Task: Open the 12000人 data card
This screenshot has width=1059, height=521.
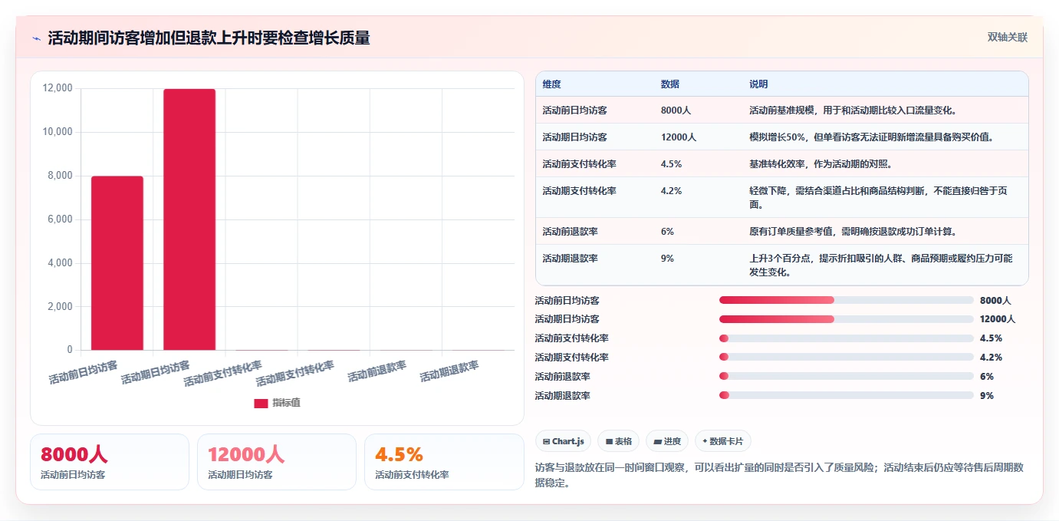Action: [277, 462]
